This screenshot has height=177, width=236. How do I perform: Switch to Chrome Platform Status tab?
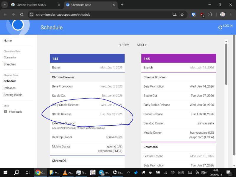35,5
